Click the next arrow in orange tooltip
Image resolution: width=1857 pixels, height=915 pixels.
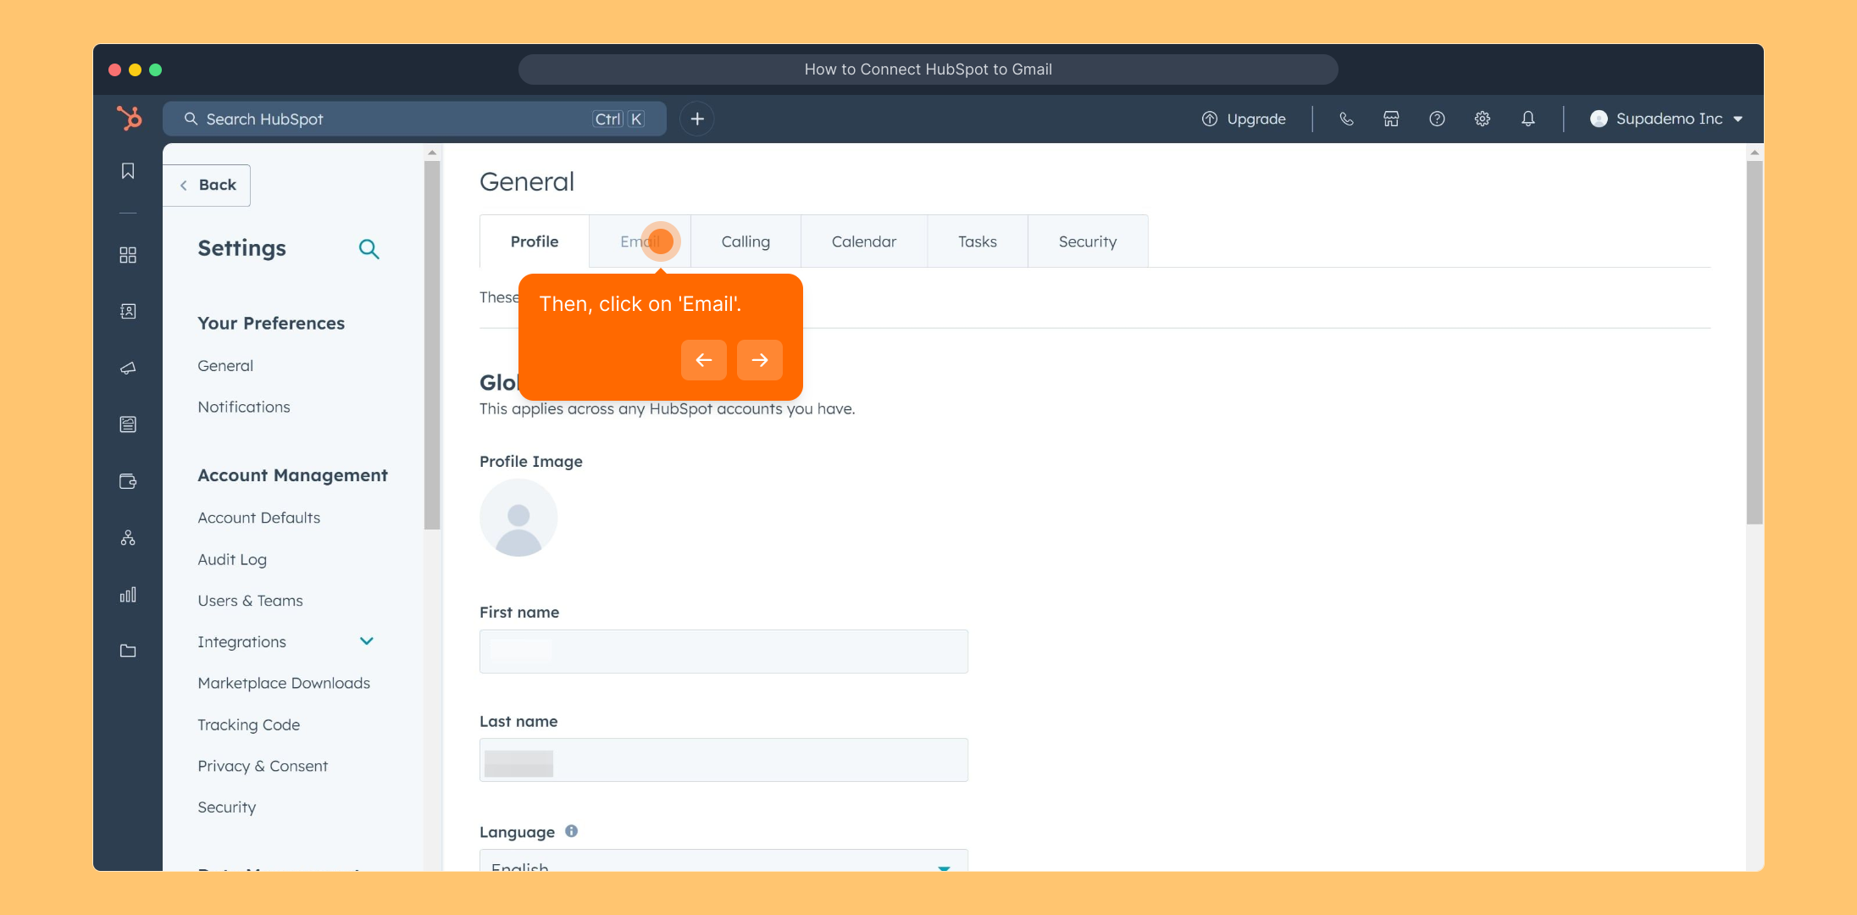click(759, 360)
